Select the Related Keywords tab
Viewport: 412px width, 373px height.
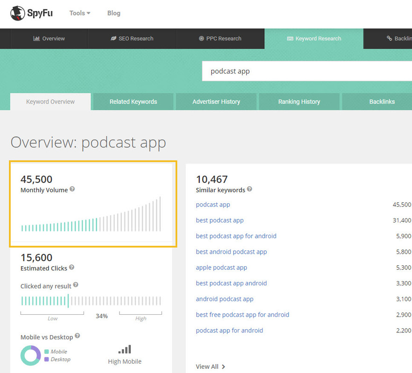coord(133,102)
